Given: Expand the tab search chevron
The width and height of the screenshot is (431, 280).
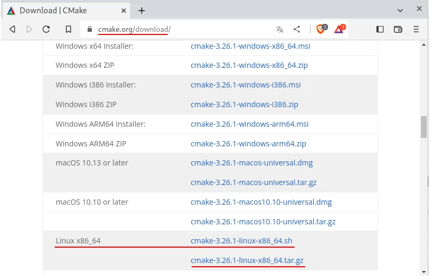Looking at the screenshot, I should [400, 11].
